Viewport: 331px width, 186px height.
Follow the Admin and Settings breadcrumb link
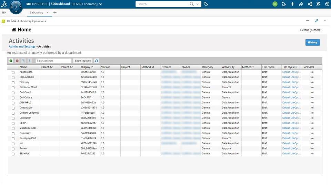coord(22,46)
